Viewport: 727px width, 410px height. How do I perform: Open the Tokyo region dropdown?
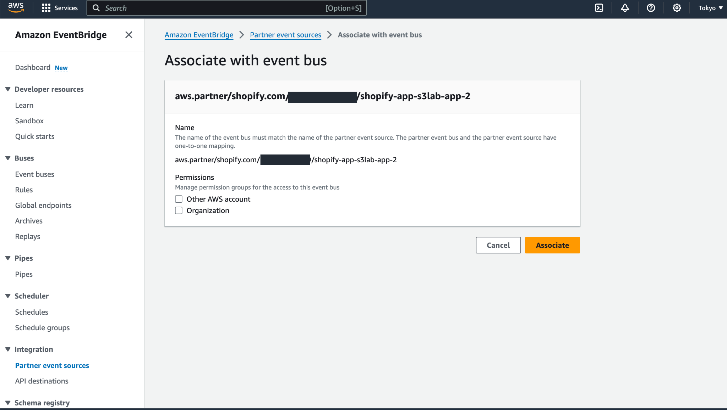tap(710, 8)
